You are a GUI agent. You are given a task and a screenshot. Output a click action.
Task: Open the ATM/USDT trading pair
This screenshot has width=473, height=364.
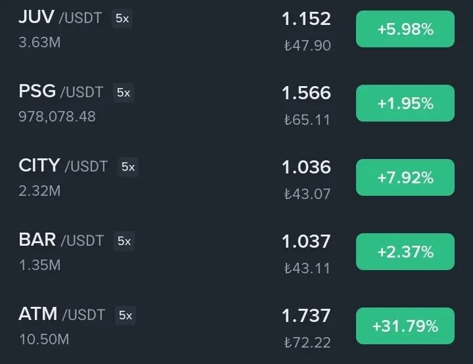(236, 327)
